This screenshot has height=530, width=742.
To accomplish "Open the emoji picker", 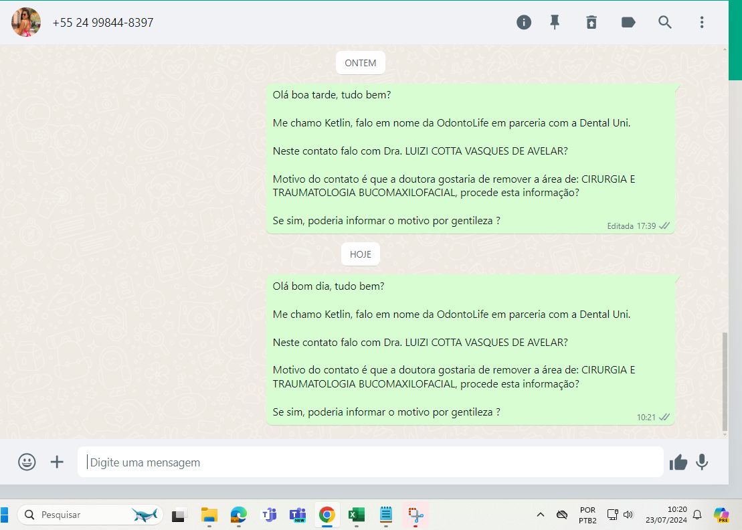I will pos(27,462).
